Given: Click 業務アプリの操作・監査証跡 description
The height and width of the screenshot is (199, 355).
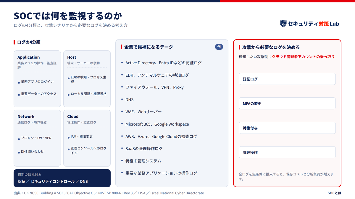Looking at the screenshot, I should click(37, 65).
